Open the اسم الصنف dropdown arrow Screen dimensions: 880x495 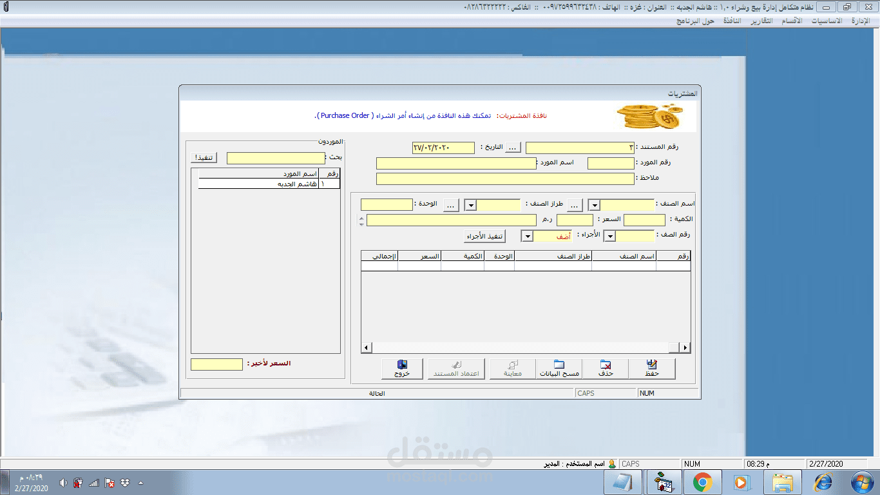594,204
